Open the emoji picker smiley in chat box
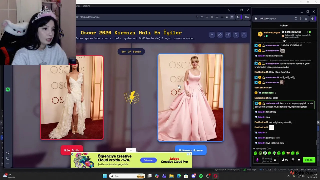This screenshot has width=320, height=180. pos(275,160)
